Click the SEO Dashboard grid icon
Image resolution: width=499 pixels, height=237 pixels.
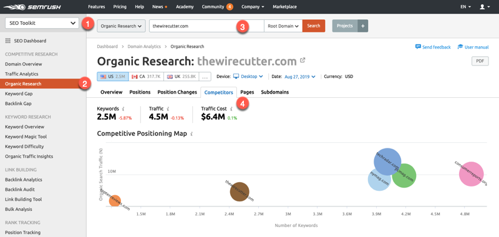coord(8,41)
